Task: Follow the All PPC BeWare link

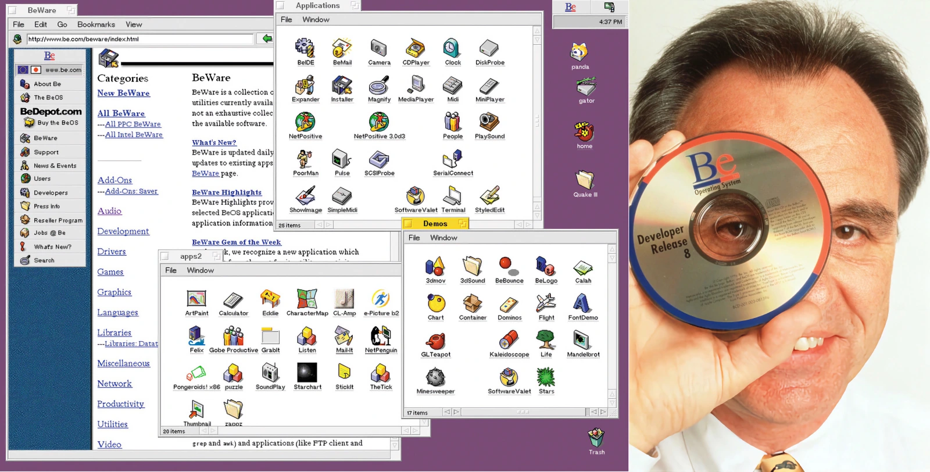Action: (133, 124)
